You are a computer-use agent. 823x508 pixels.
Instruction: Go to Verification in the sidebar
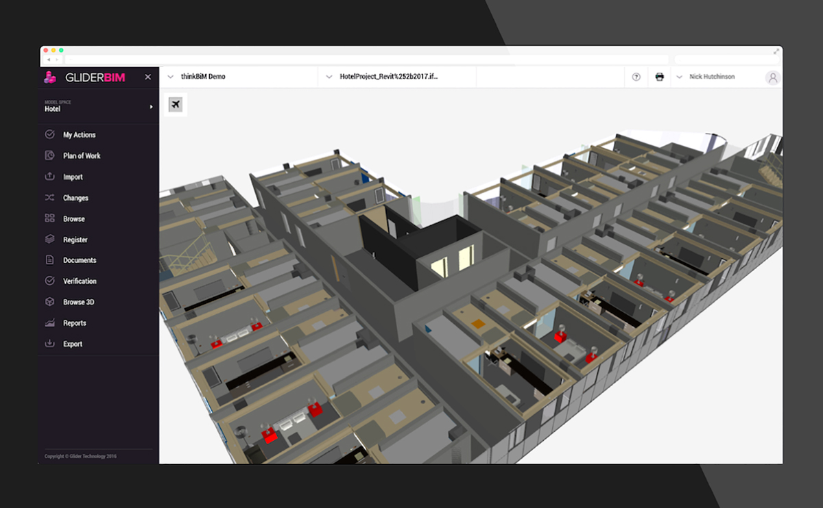80,281
